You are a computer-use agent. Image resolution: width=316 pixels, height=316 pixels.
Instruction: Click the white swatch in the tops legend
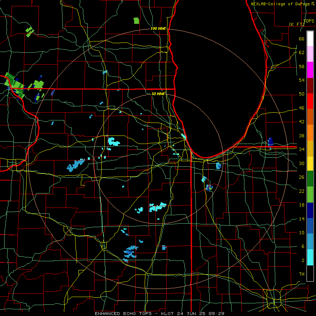(310, 39)
